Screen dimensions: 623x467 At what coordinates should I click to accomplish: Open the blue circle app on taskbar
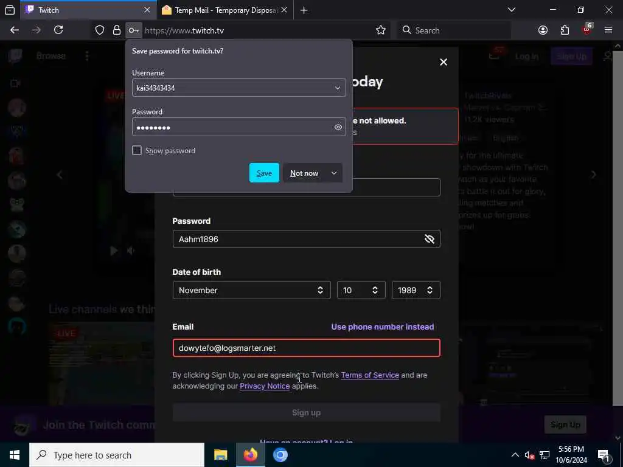tap(280, 455)
